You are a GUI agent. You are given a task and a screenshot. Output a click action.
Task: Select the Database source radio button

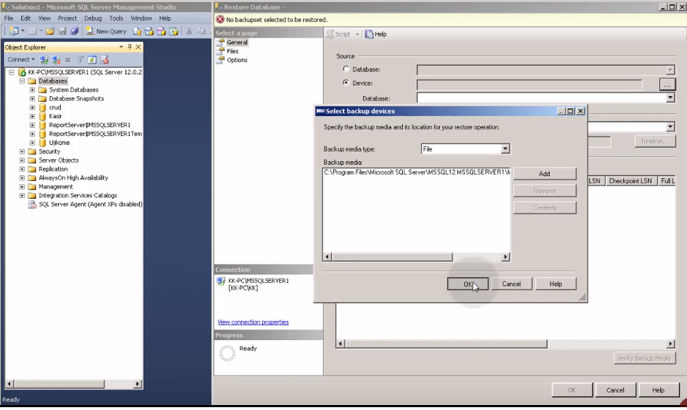pyautogui.click(x=346, y=69)
